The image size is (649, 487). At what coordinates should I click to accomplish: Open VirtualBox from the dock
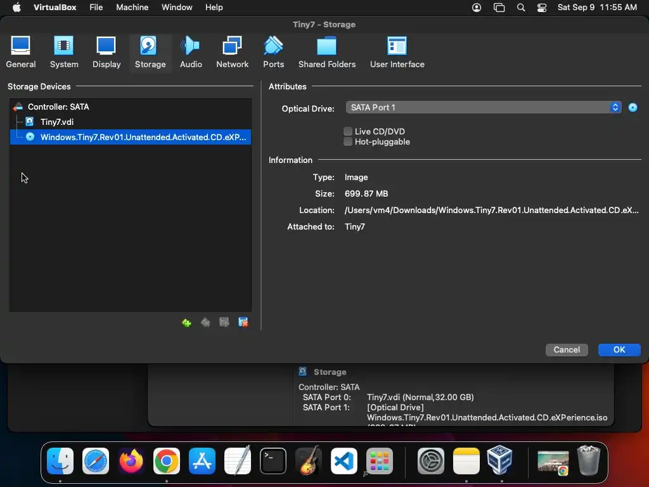click(x=500, y=460)
